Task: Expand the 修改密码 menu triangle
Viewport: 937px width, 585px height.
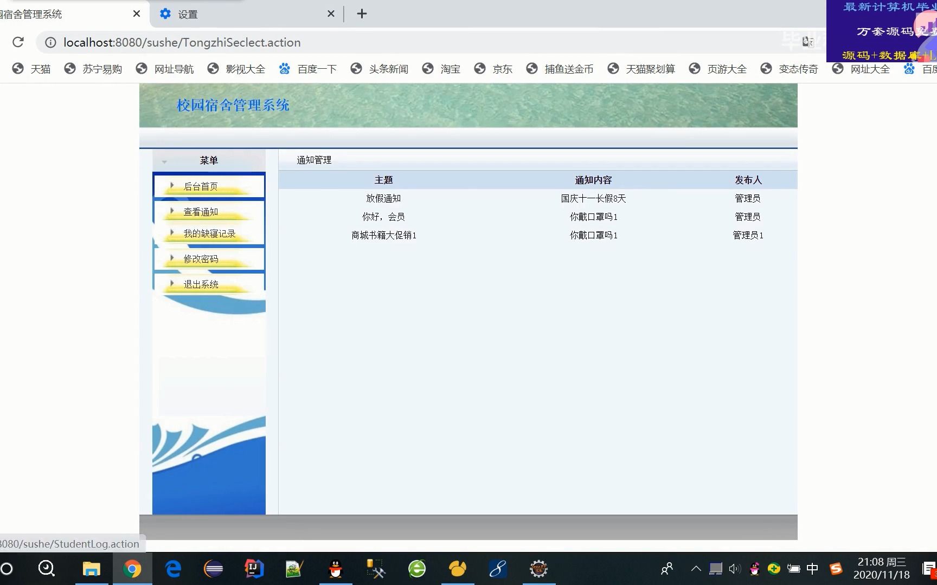Action: pos(172,258)
